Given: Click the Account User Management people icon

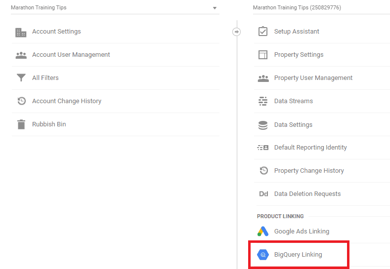Looking at the screenshot, I should pyautogui.click(x=21, y=55).
